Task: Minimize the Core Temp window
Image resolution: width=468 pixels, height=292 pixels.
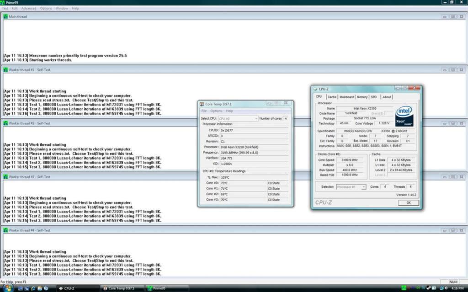Action: [x=270, y=103]
